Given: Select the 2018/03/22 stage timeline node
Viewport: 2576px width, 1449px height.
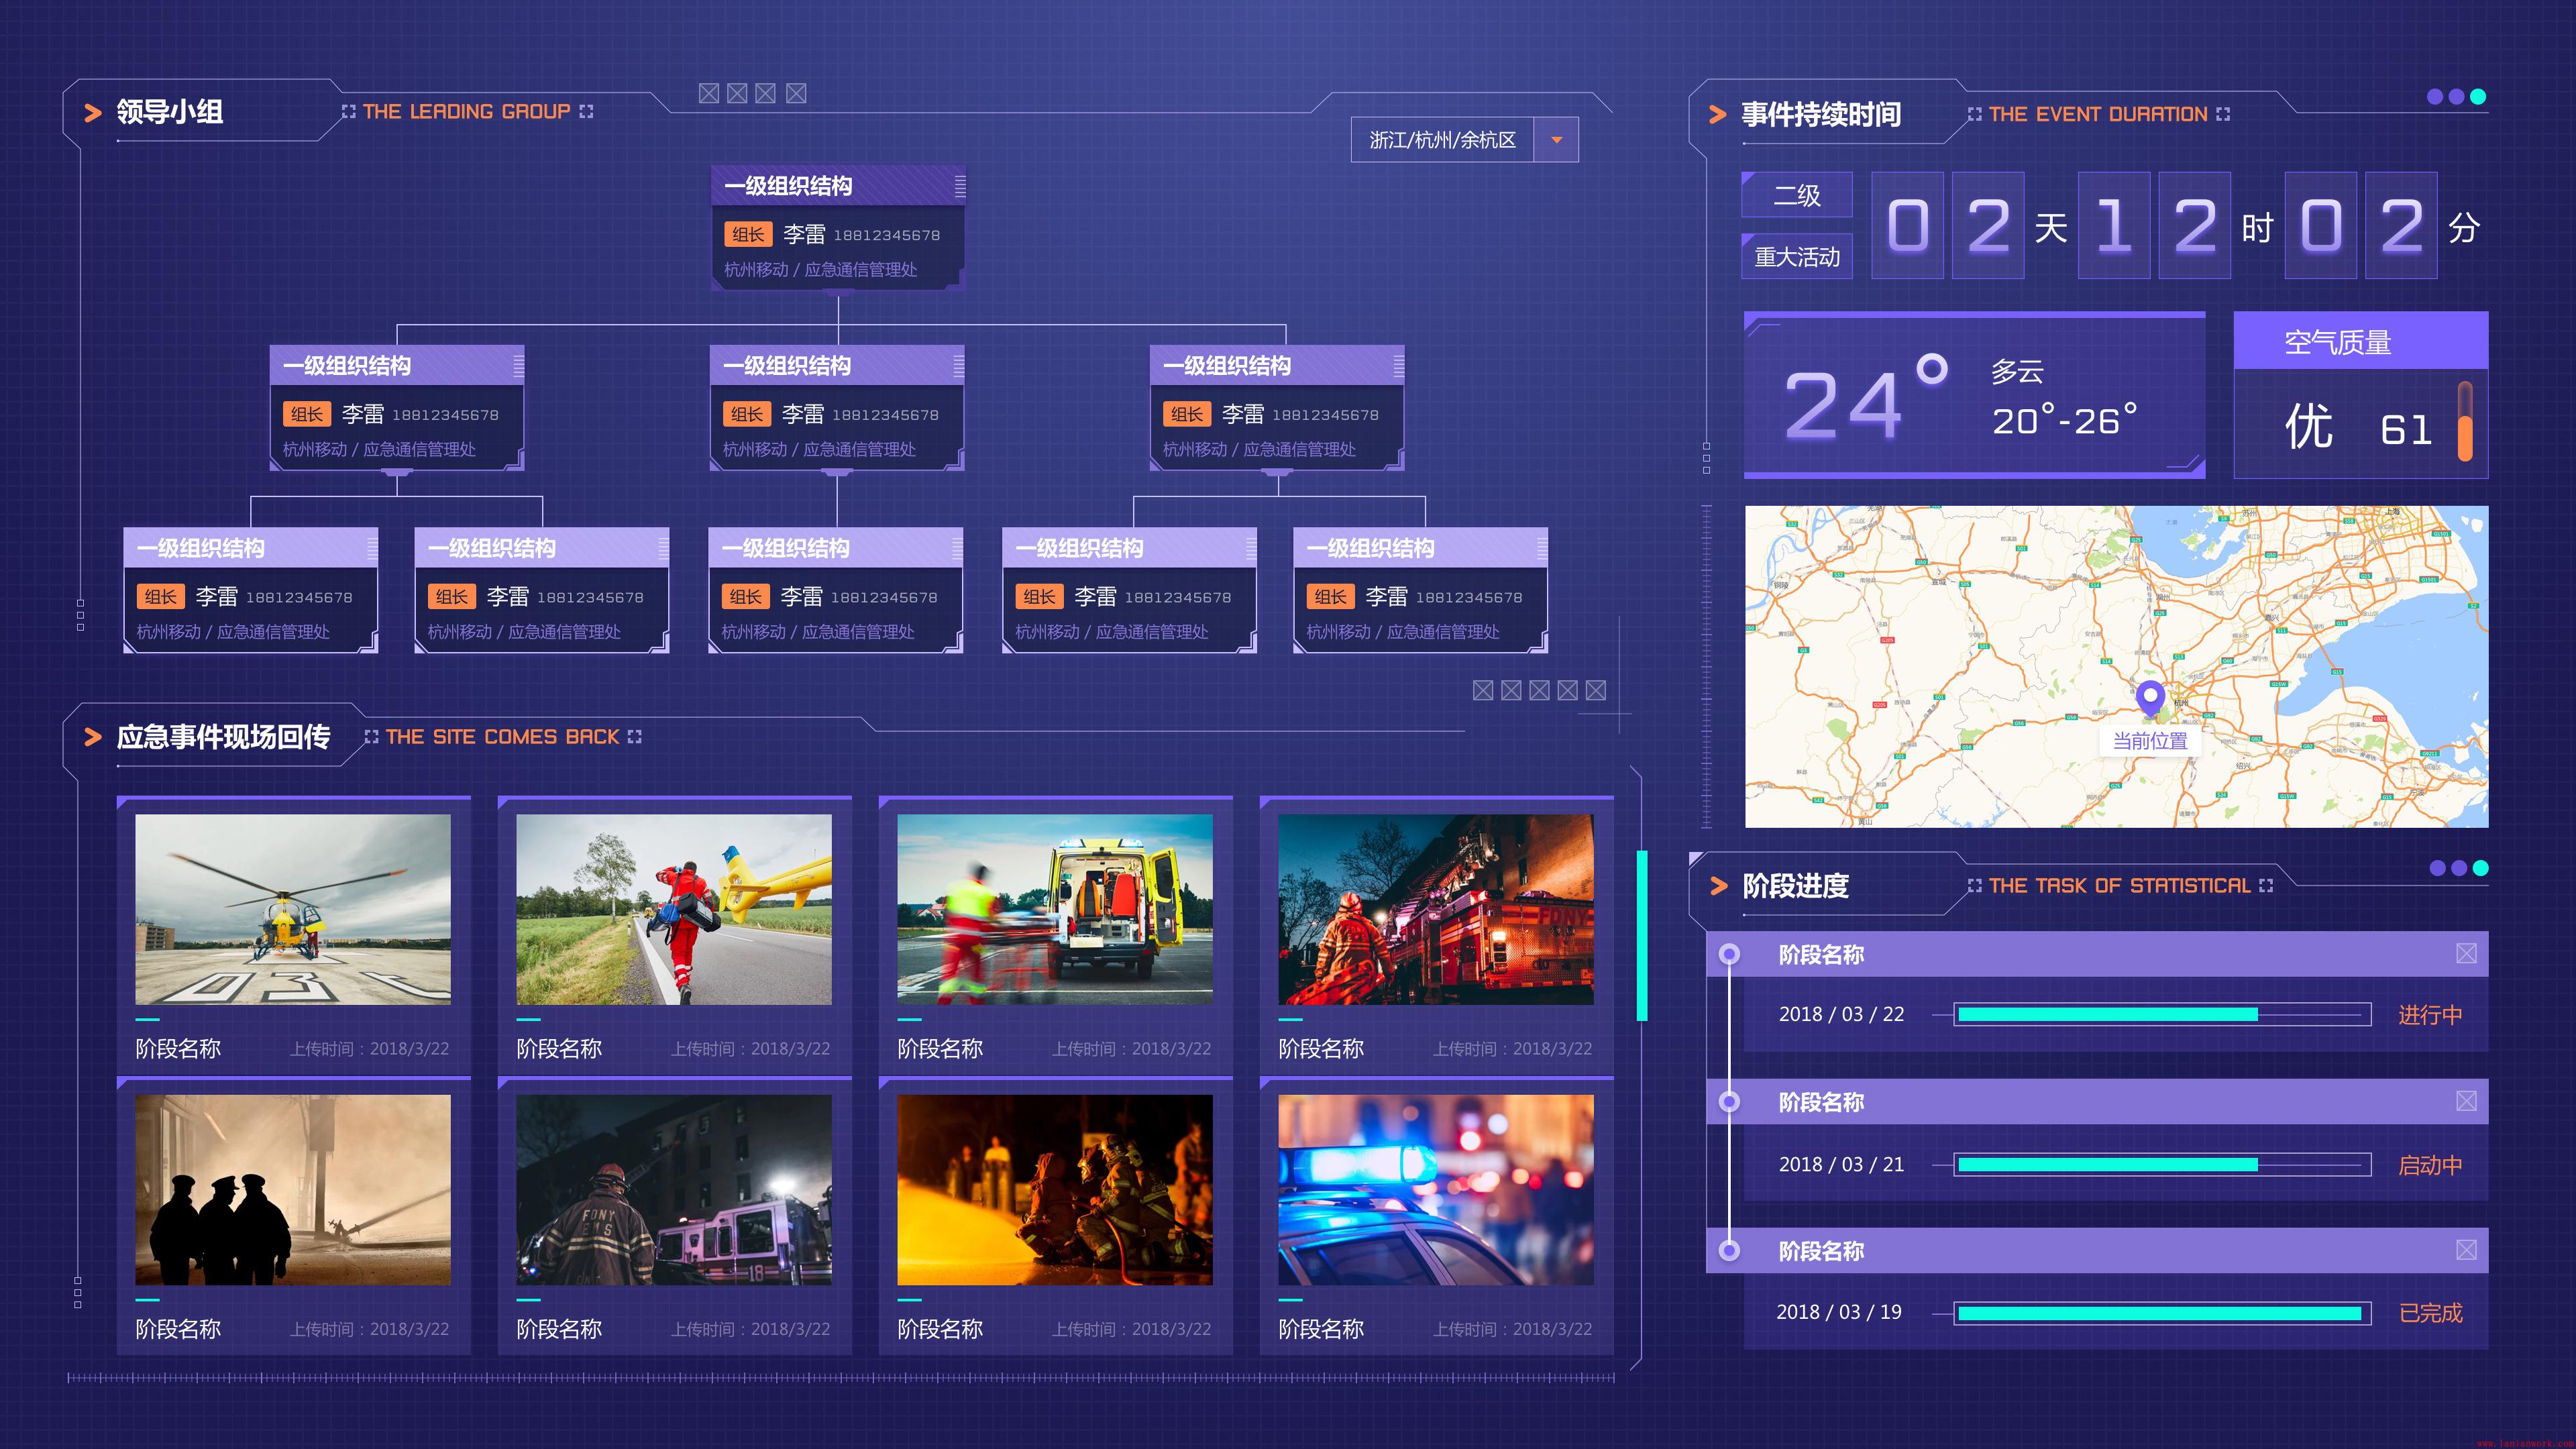Looking at the screenshot, I should point(1729,954).
